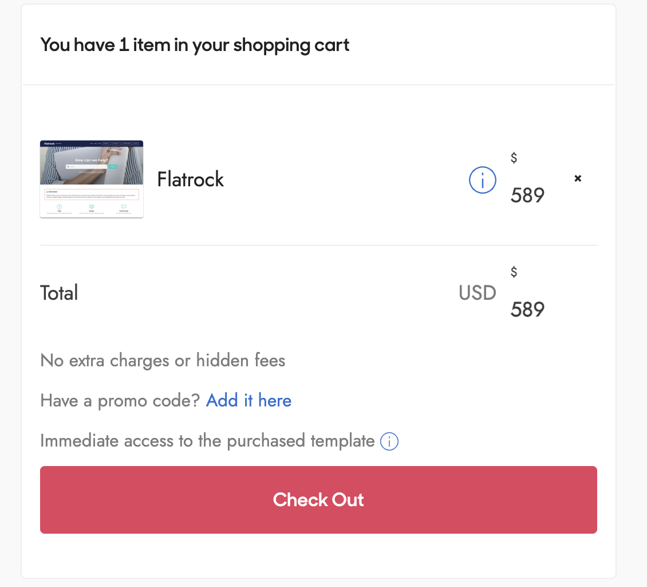The height and width of the screenshot is (587, 647).
Task: Click "No extra charges or hidden fees" text
Action: pyautogui.click(x=163, y=361)
